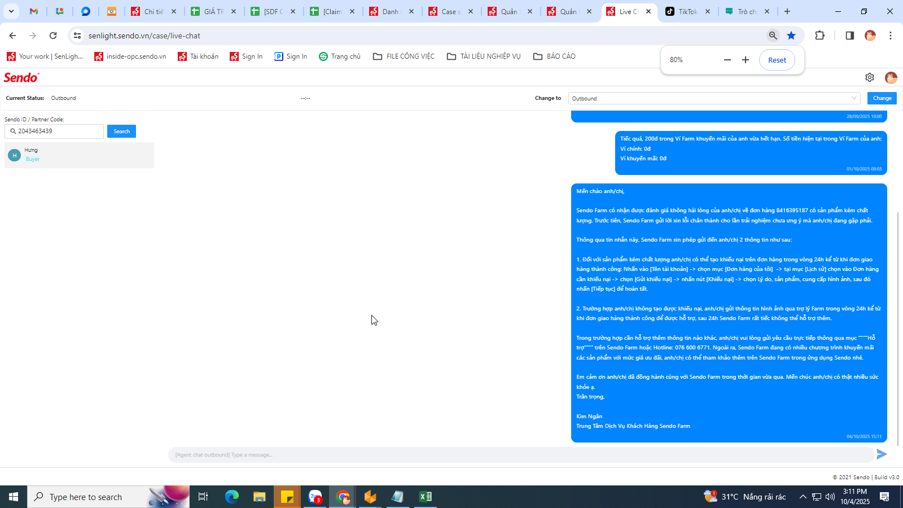Click the Sendo ID / Partner Code search field
The height and width of the screenshot is (508, 903).
[54, 131]
